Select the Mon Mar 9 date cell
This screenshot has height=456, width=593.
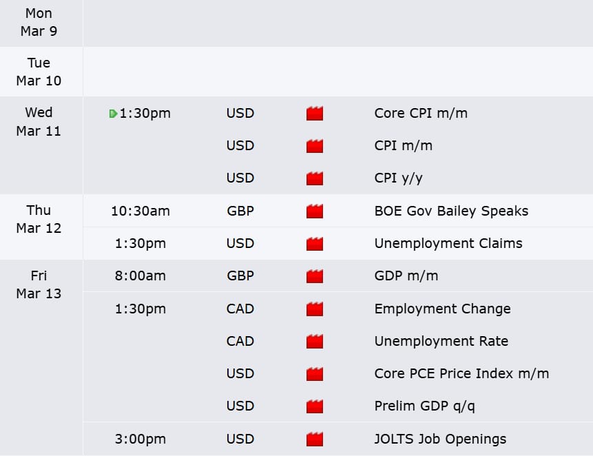tap(39, 22)
